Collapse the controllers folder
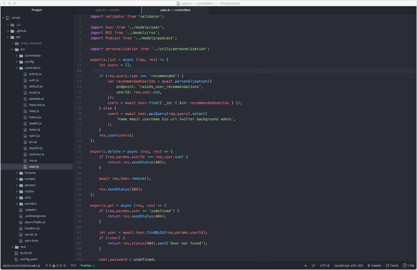 pos(17,68)
